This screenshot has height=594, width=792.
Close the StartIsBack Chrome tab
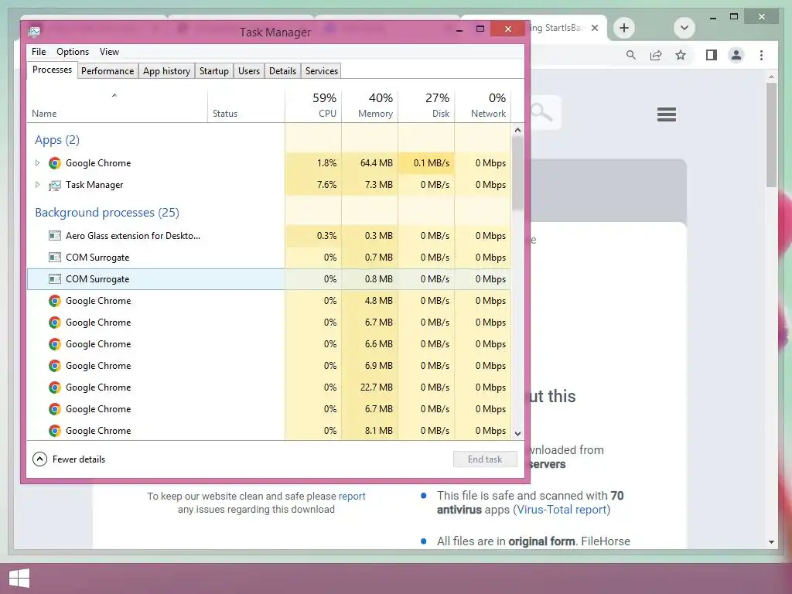click(595, 28)
